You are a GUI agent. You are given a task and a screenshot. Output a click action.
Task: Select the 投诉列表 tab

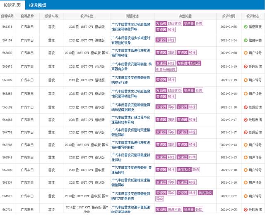[12, 5]
